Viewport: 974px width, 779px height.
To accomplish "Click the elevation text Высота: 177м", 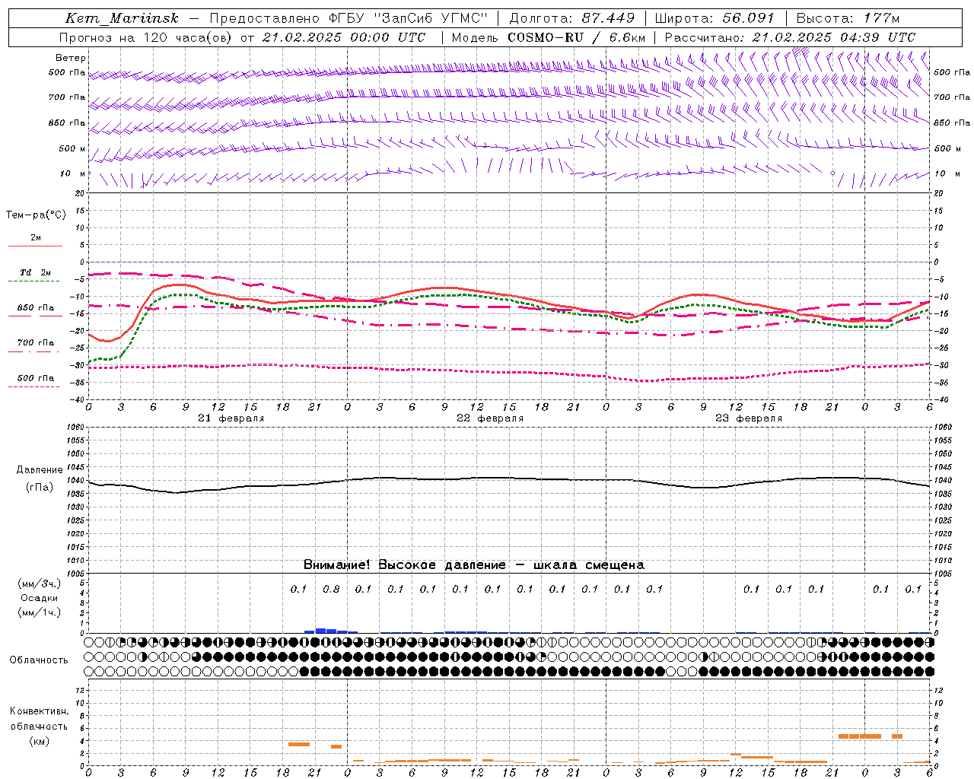I will click(x=848, y=18).
